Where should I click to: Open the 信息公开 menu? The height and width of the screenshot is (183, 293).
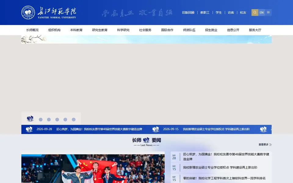click(233, 30)
